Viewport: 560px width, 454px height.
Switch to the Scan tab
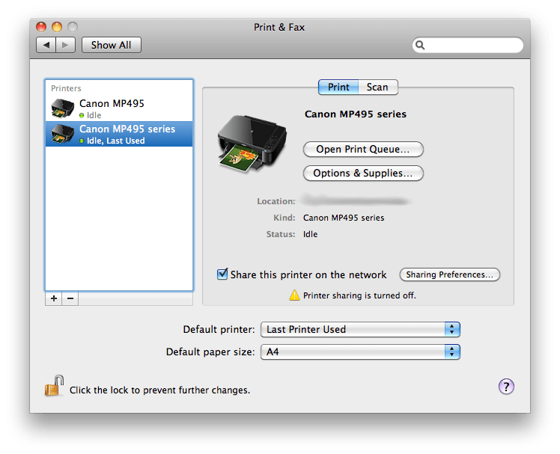377,87
